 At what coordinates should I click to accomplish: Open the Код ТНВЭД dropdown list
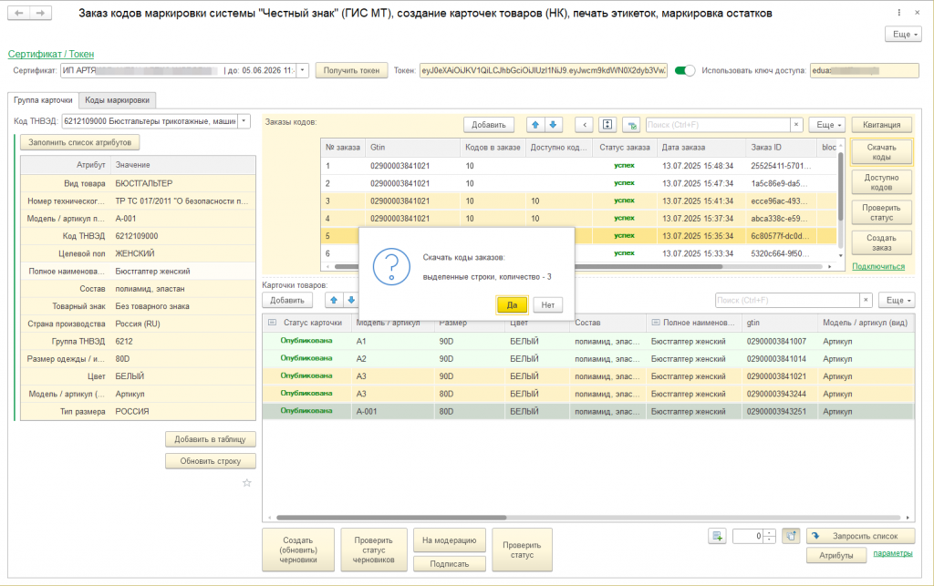point(244,121)
